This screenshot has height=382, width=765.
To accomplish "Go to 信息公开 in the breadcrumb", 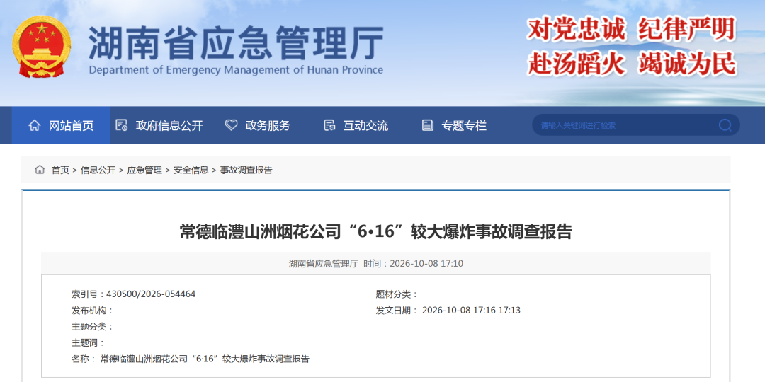I will tap(98, 170).
